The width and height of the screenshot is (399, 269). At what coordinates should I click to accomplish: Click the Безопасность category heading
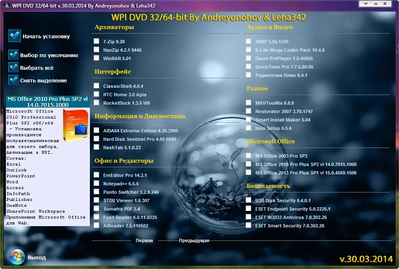268,186
